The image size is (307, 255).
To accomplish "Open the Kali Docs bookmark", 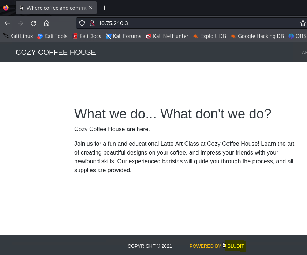I will point(87,36).
